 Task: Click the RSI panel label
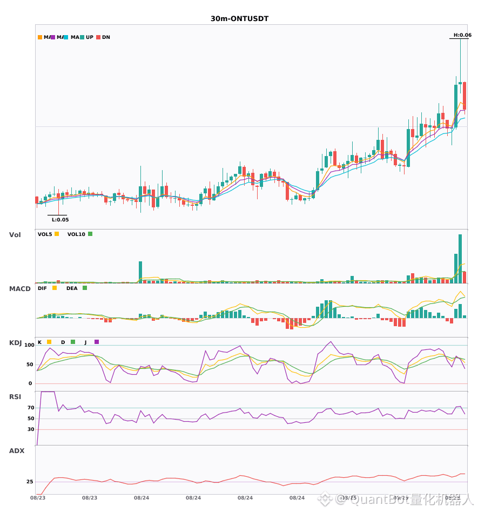click(x=15, y=397)
